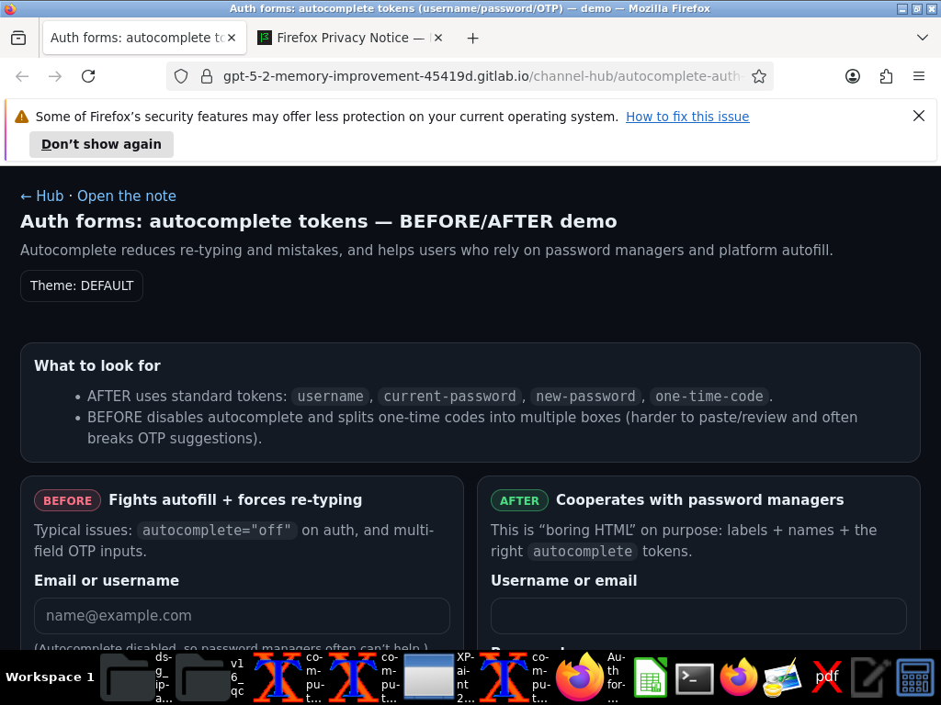The image size is (941, 705).
Task: Open a new tab with plus button
Action: point(473,39)
